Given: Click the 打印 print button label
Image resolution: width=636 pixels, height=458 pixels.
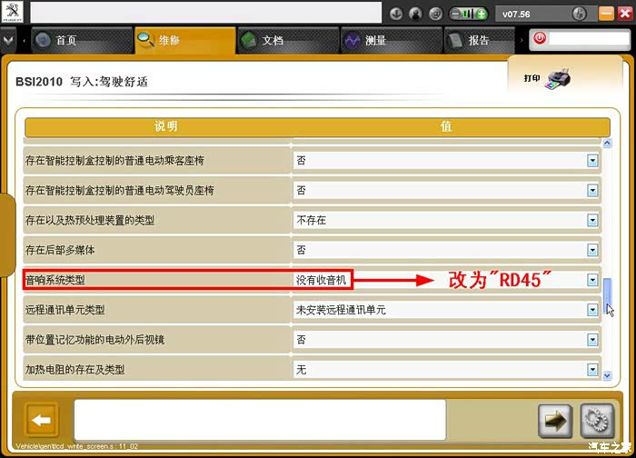Looking at the screenshot, I should click(532, 78).
